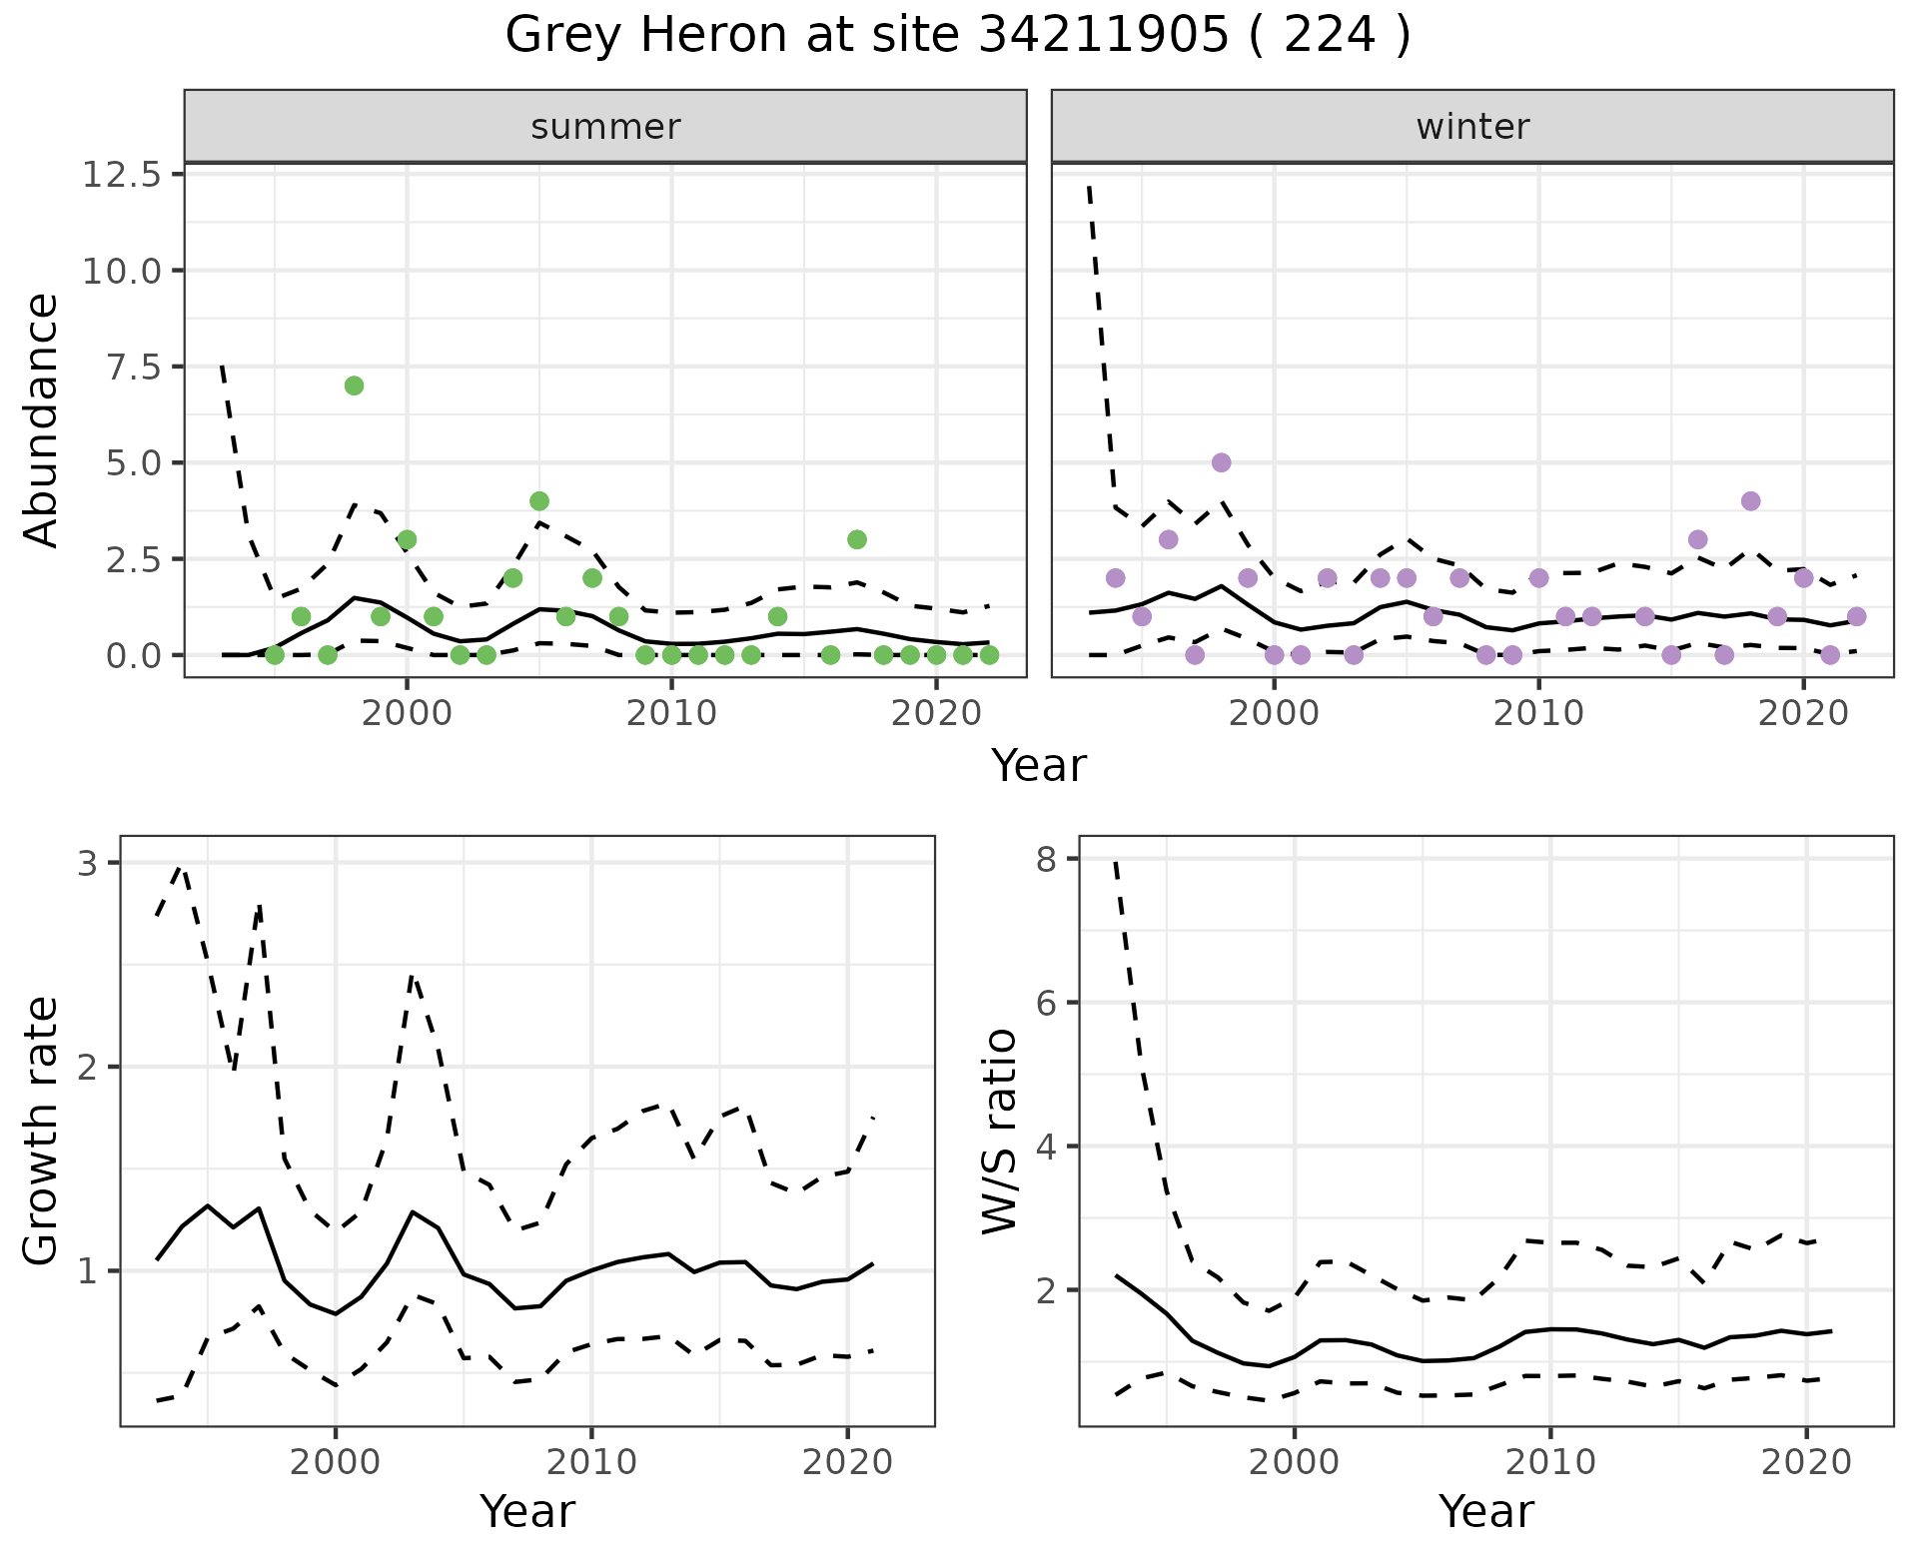Click the W/S ratio y-axis label
1918x1558 pixels.
click(x=1000, y=1131)
